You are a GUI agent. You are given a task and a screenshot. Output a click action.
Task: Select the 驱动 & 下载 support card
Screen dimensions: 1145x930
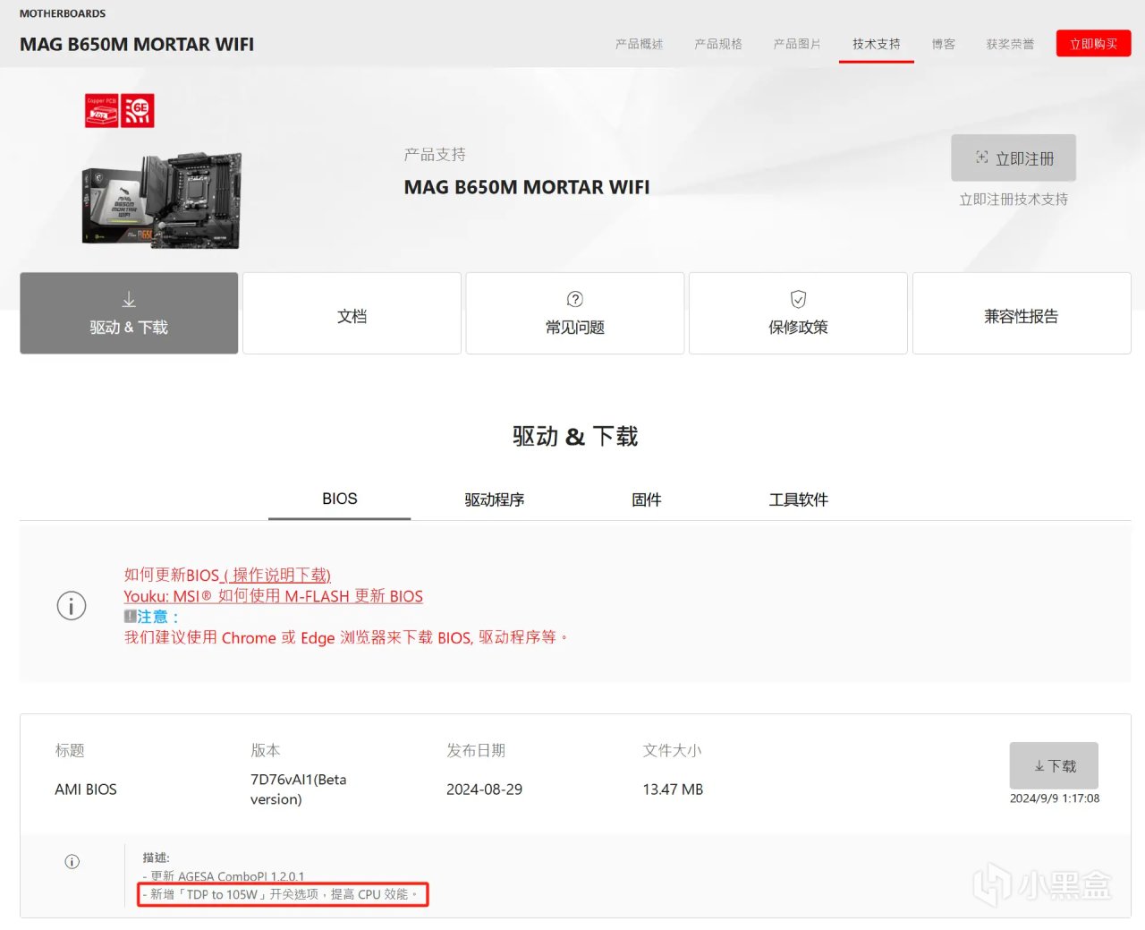tap(129, 313)
